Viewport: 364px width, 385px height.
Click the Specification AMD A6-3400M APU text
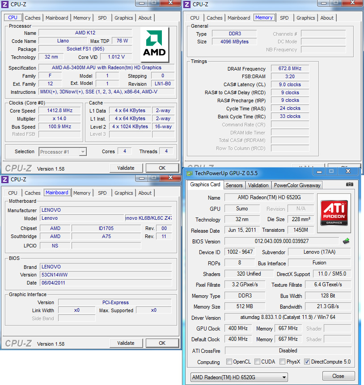(106, 67)
